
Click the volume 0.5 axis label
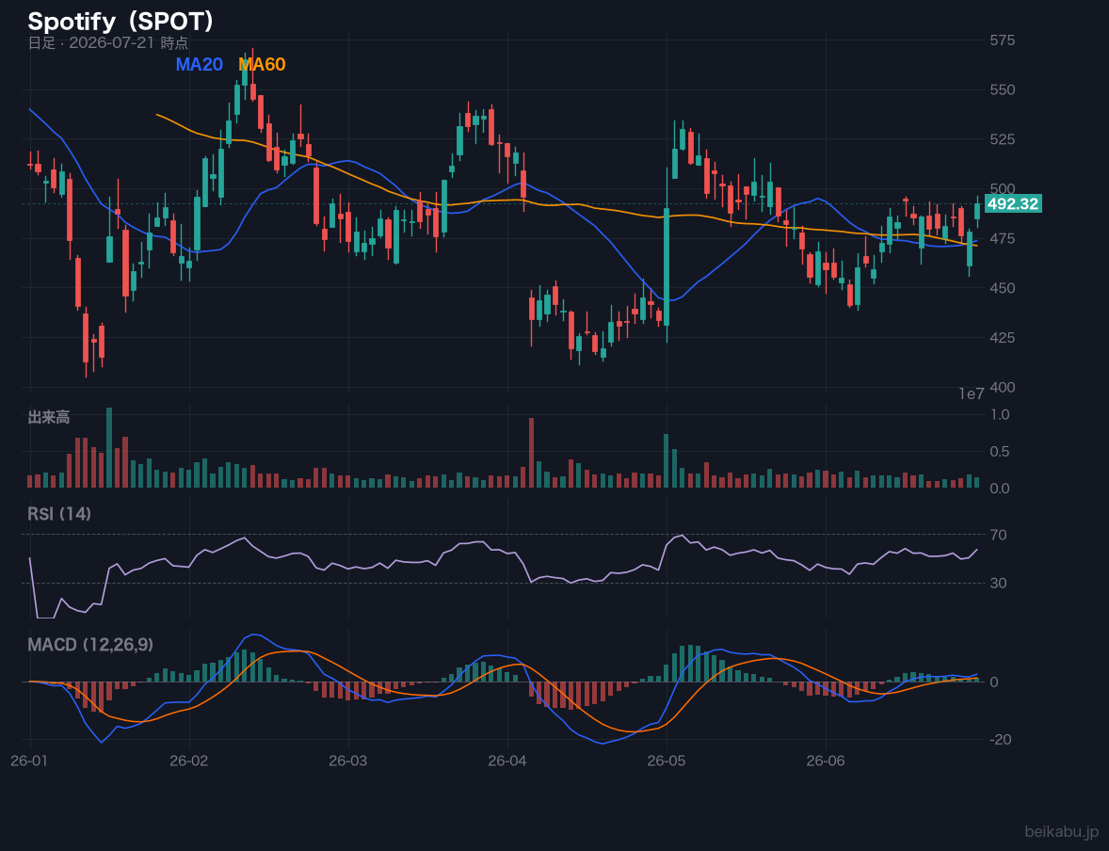[x=1000, y=451]
